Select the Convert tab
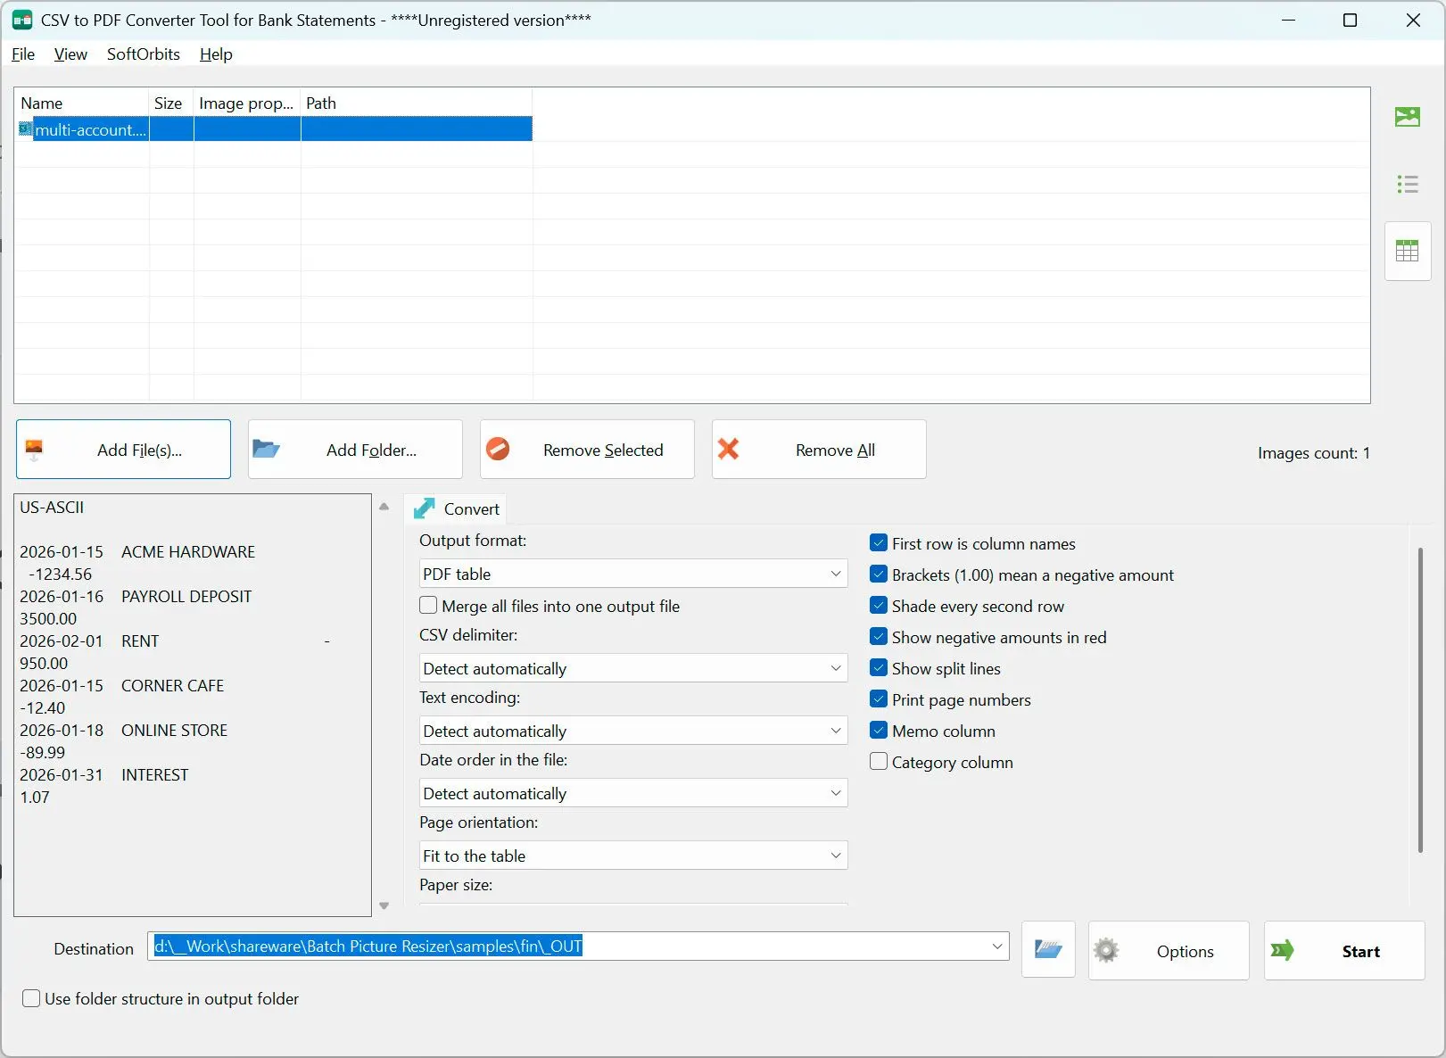1446x1058 pixels. pos(456,508)
